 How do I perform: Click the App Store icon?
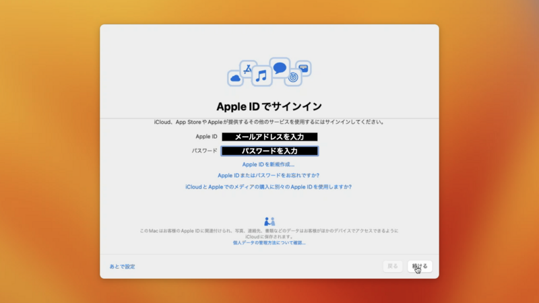pos(247,69)
